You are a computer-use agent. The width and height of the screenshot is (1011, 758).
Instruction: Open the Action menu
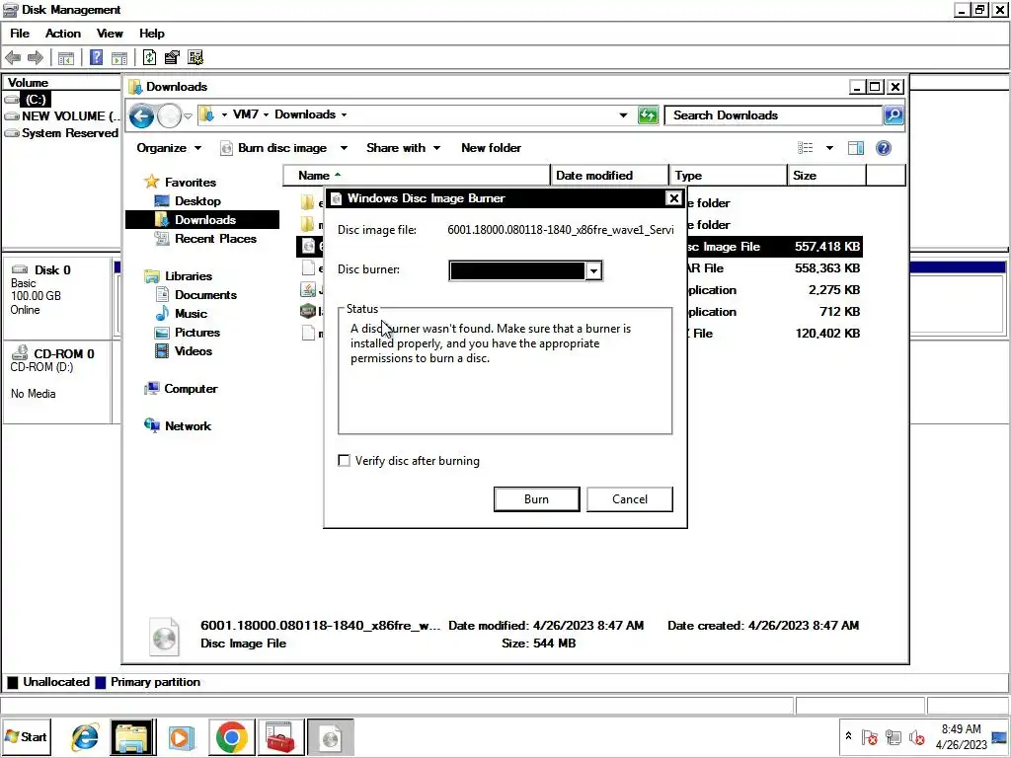pos(63,34)
